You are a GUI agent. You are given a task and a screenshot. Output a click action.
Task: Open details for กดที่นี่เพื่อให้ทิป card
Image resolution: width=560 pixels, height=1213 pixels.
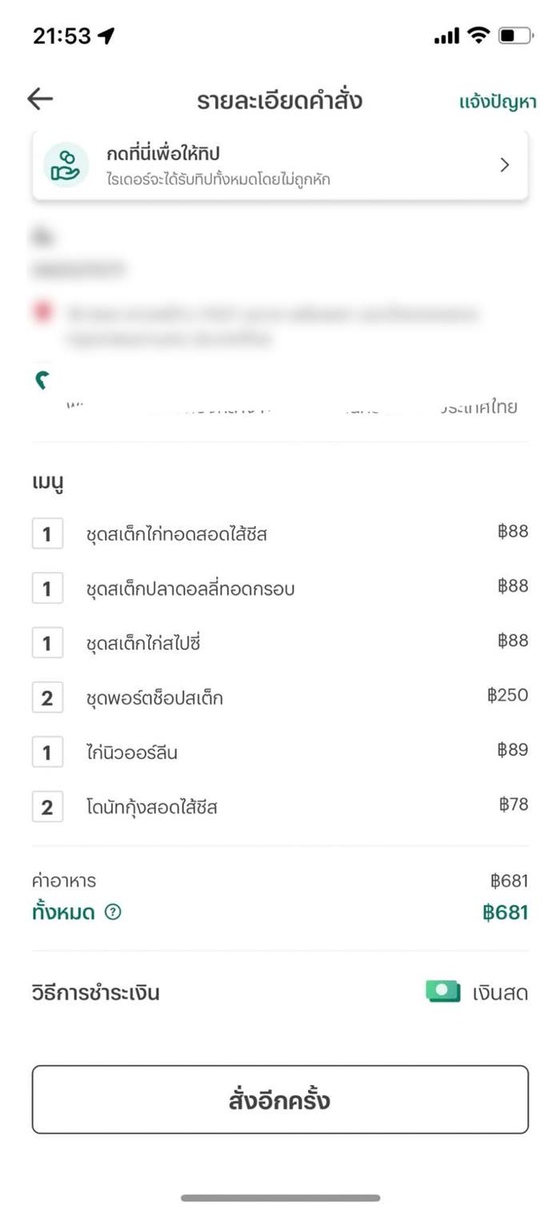click(x=280, y=164)
